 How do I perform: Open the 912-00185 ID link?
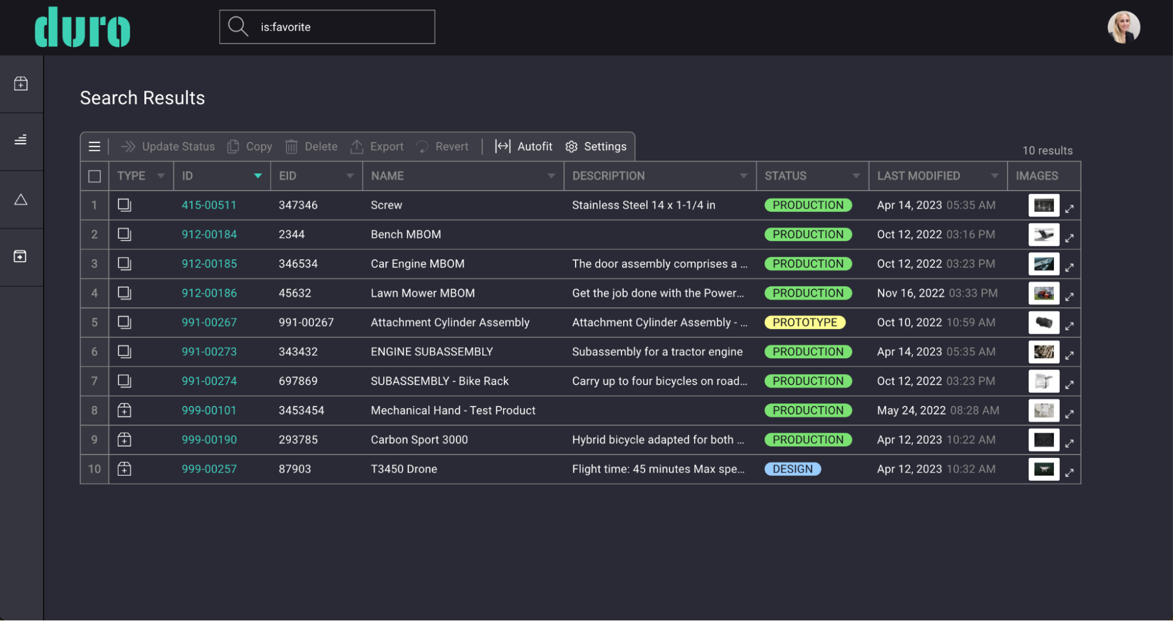coord(209,264)
